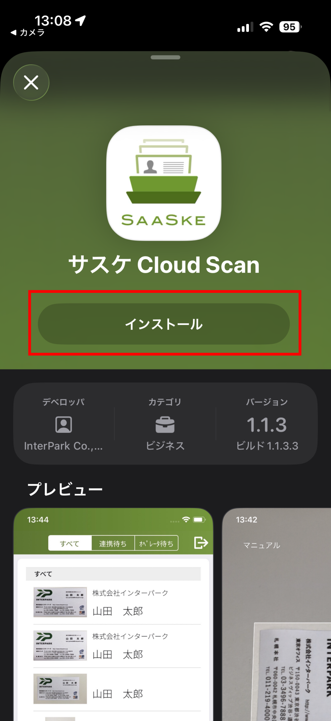Select the すべて tab in preview
The width and height of the screenshot is (331, 721).
(x=70, y=543)
